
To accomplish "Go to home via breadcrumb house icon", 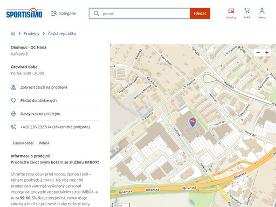I will pyautogui.click(x=13, y=33).
